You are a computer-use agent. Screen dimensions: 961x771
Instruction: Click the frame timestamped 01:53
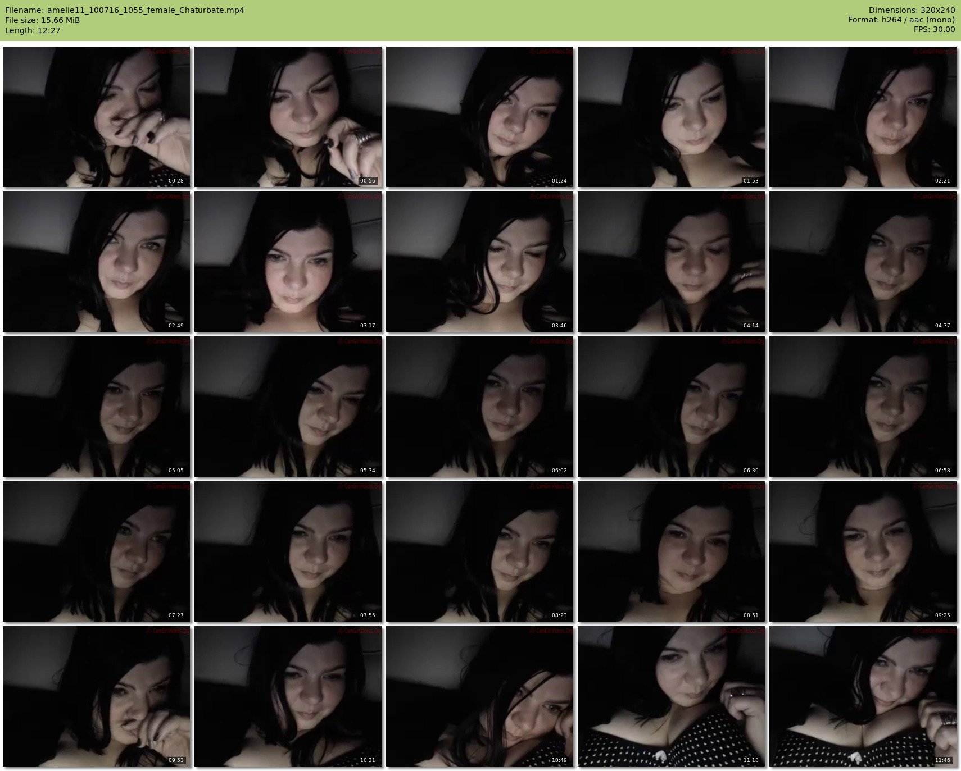tap(672, 117)
